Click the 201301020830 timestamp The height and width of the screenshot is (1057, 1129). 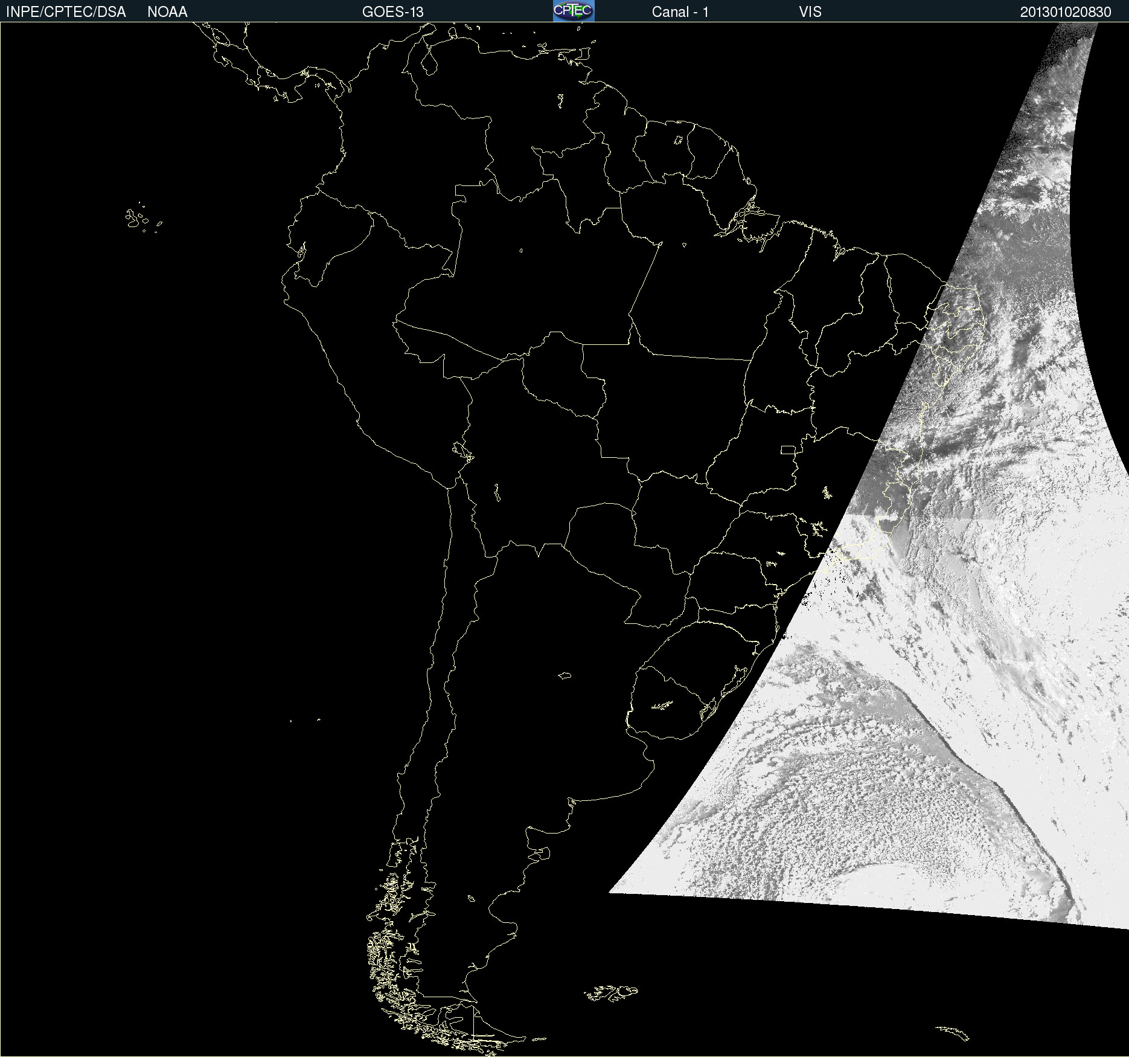click(x=1065, y=12)
